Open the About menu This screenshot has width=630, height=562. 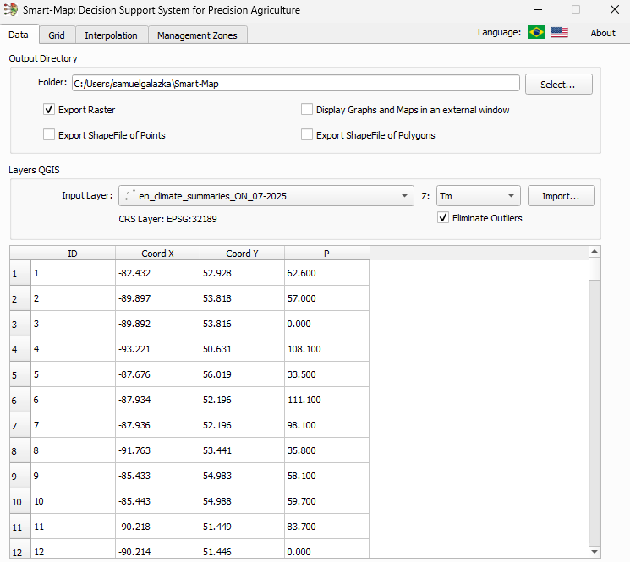603,33
